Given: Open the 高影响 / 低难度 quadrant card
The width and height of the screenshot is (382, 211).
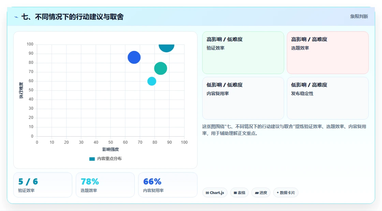Looking at the screenshot, I should (243, 52).
